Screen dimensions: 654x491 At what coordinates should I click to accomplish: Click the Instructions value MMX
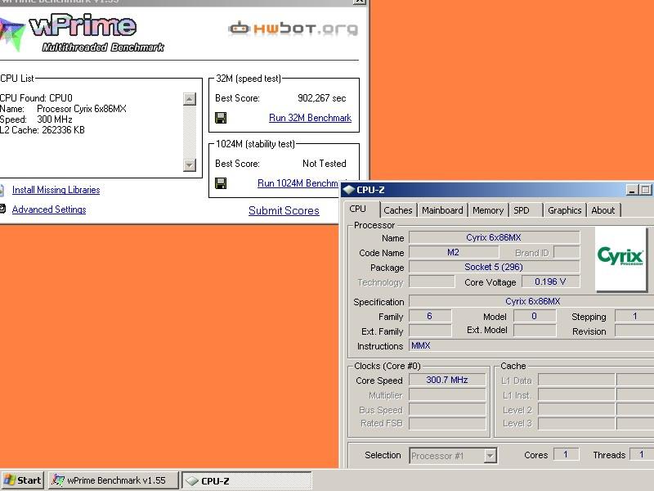[x=531, y=345]
